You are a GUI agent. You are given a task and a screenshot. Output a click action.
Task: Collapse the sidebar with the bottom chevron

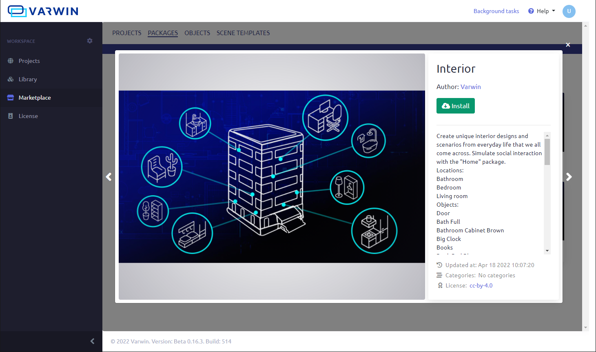(92, 341)
